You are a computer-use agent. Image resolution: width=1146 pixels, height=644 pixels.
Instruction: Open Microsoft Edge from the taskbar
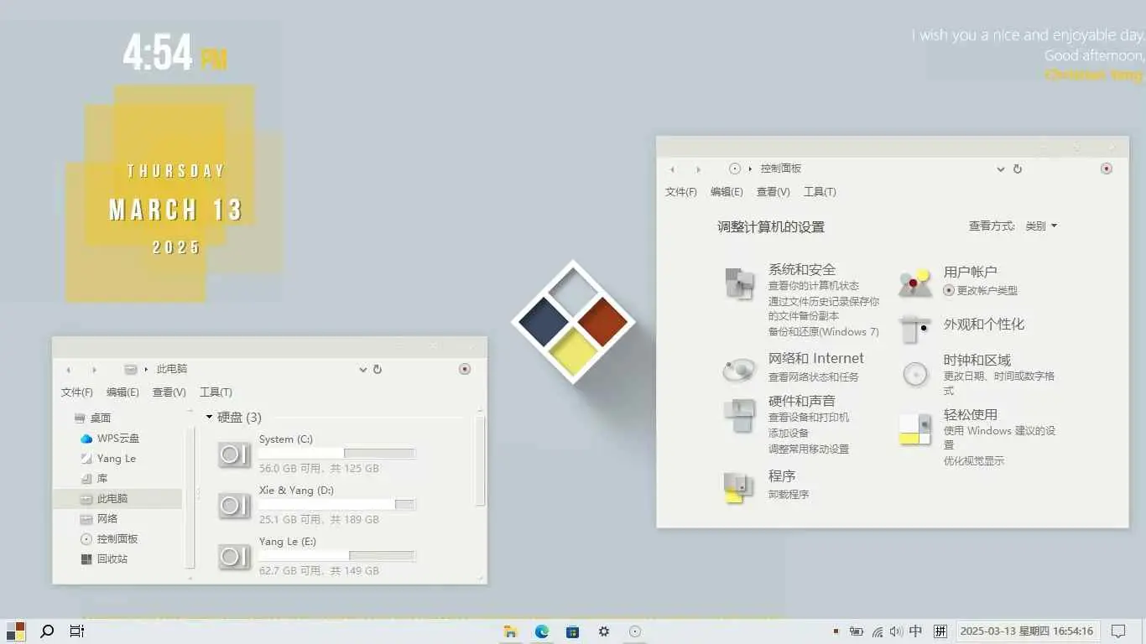point(542,631)
